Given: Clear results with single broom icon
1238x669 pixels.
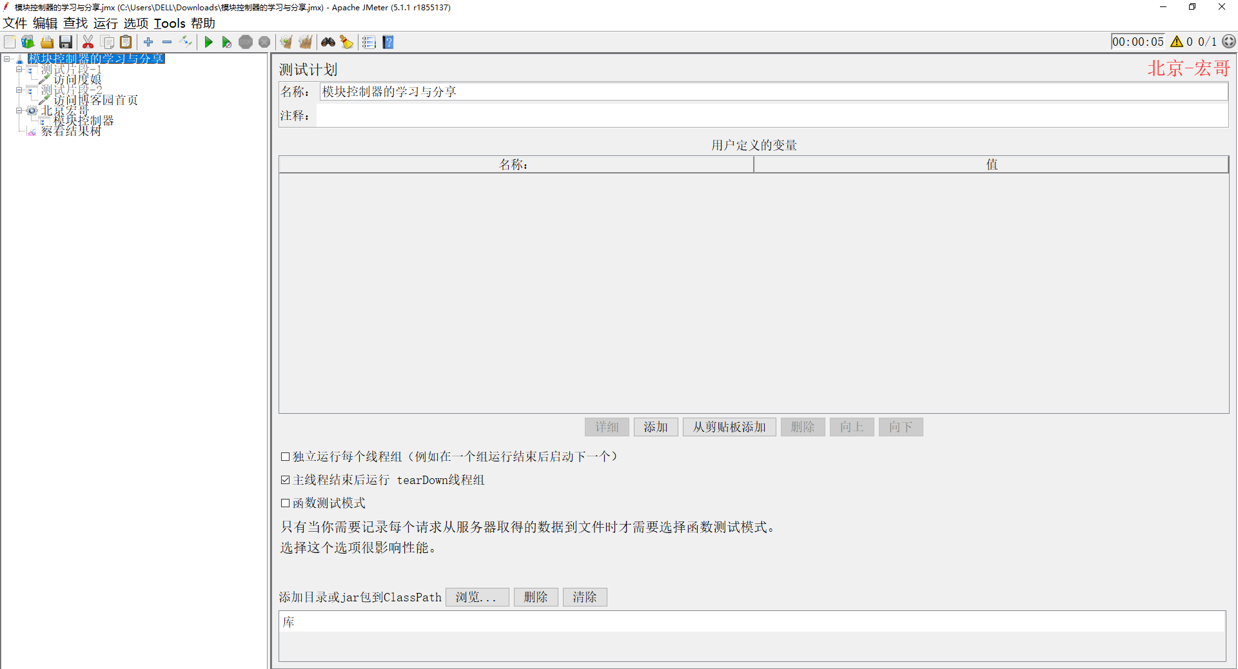Looking at the screenshot, I should (x=286, y=42).
